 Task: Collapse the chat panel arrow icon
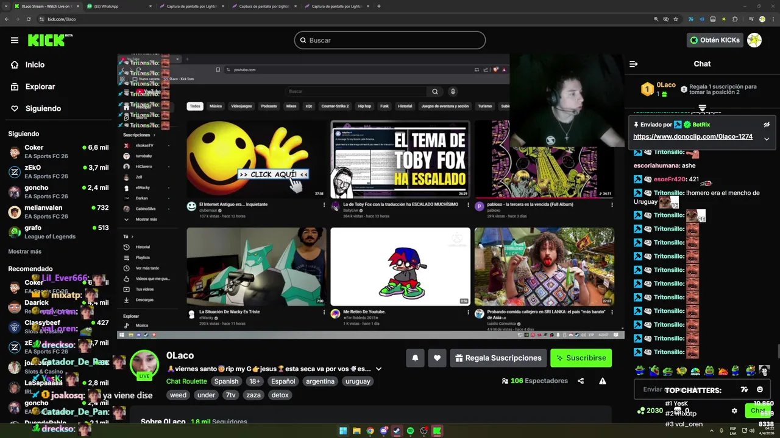point(633,64)
